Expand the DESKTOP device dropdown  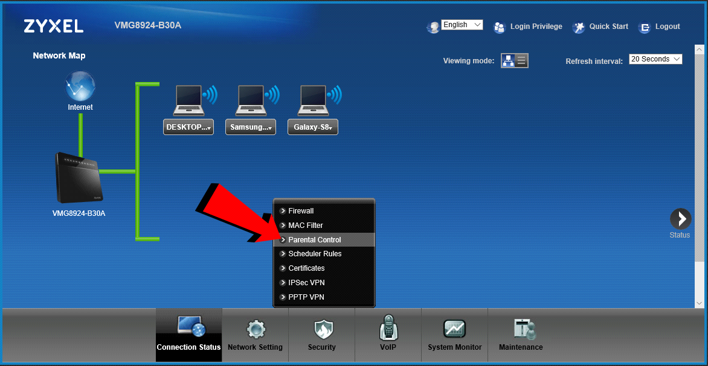[188, 127]
